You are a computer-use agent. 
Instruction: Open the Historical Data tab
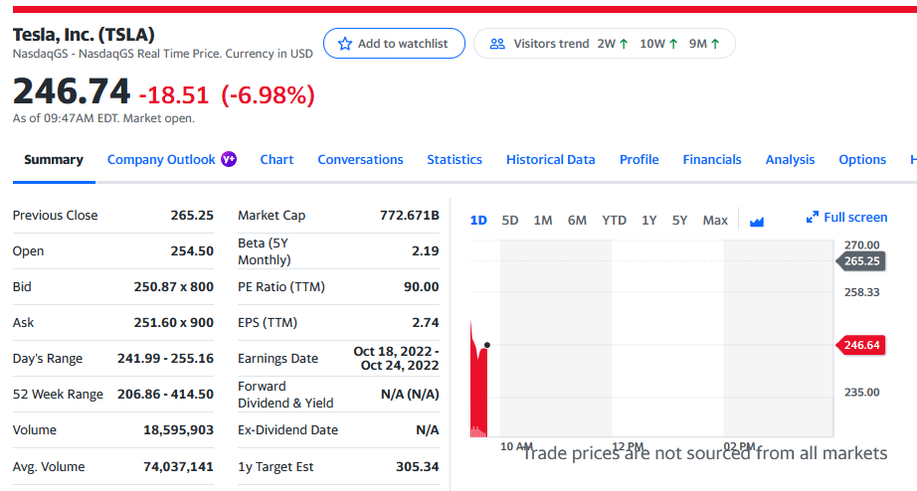pyautogui.click(x=550, y=160)
